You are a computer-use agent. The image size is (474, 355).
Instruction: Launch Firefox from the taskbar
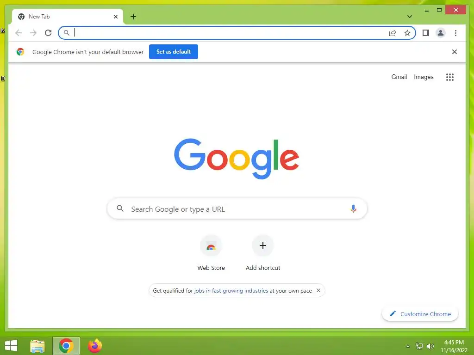[x=95, y=346]
